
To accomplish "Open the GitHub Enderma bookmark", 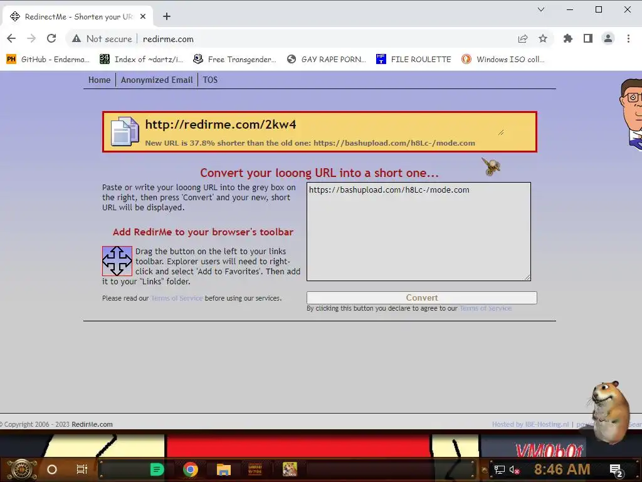I will pos(48,60).
